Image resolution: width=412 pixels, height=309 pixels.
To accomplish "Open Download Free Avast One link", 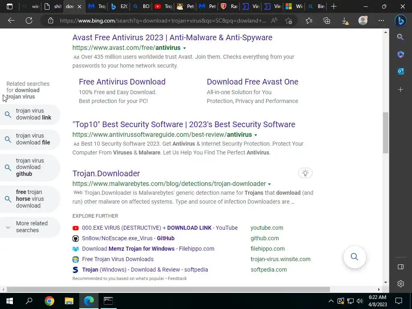I will (253, 82).
